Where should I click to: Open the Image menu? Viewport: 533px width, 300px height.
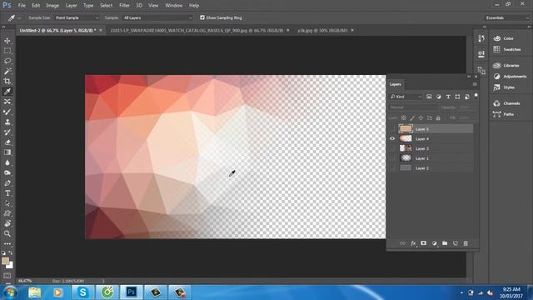[x=52, y=6]
